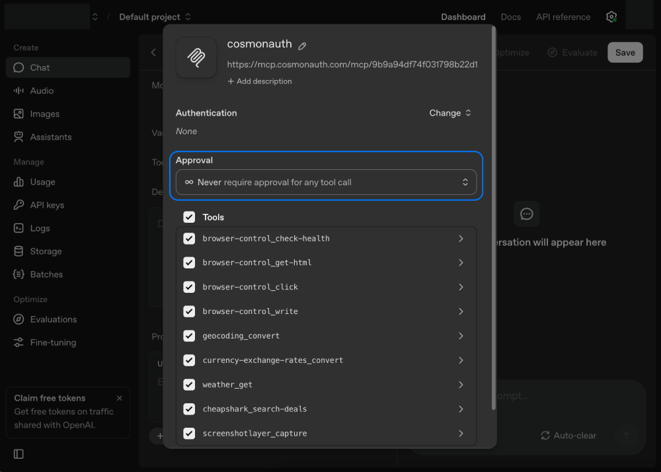
Task: Open the Default project switcher
Action: click(x=155, y=17)
